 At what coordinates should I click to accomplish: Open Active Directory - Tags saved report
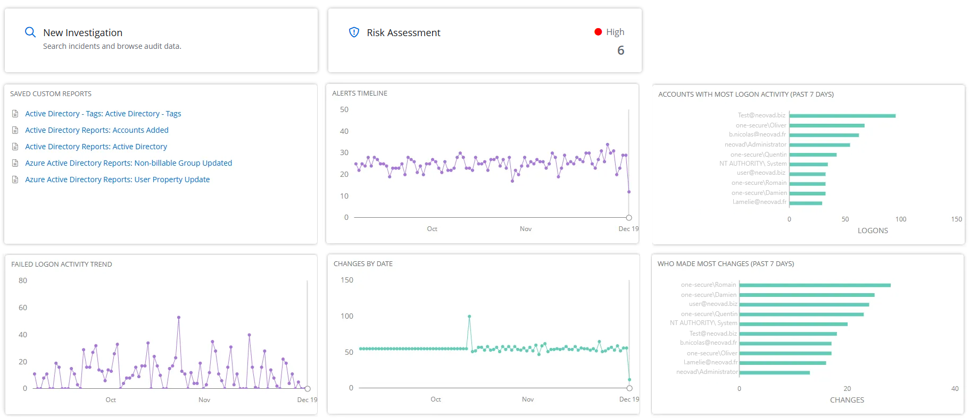click(x=103, y=114)
